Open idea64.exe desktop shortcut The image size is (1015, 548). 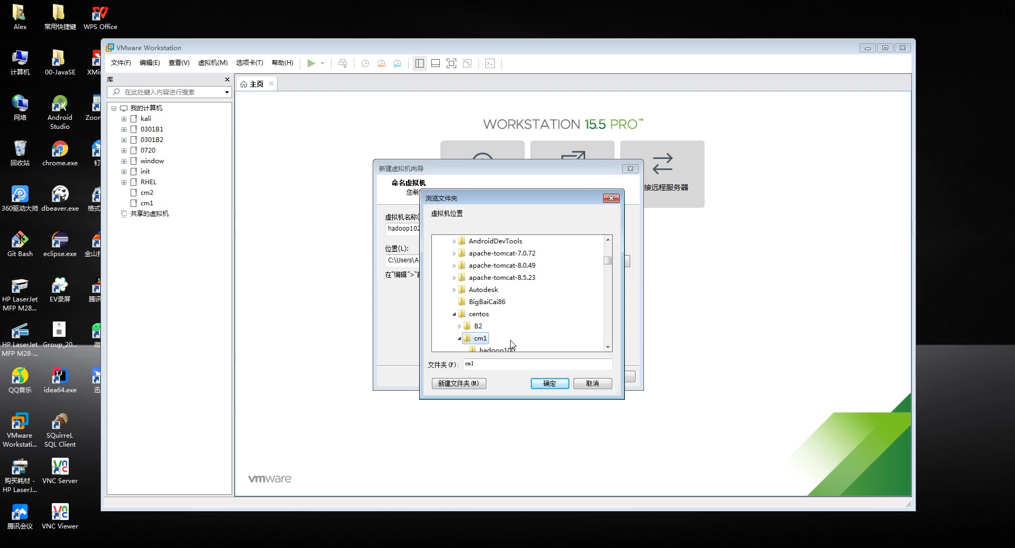(60, 381)
